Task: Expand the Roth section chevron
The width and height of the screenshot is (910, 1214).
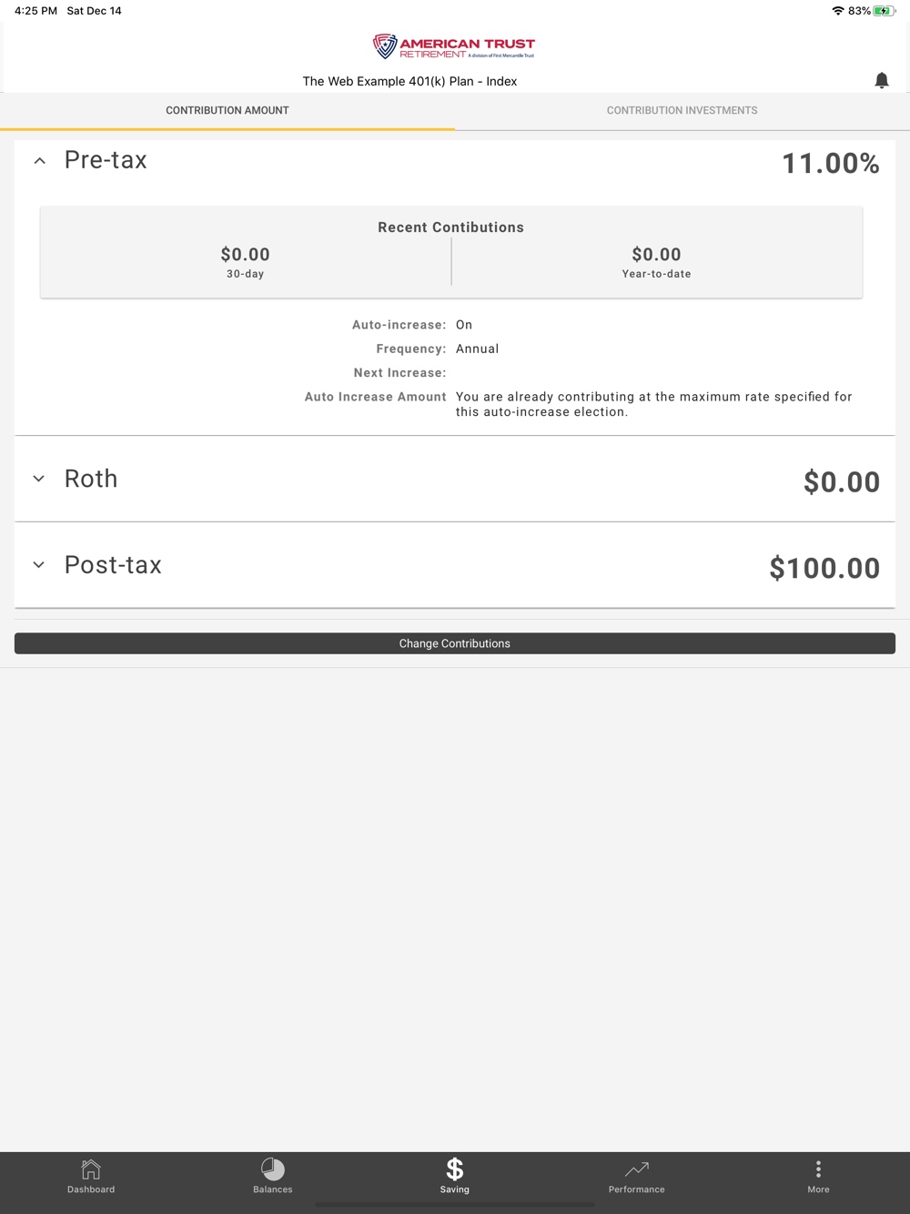Action: tap(39, 479)
